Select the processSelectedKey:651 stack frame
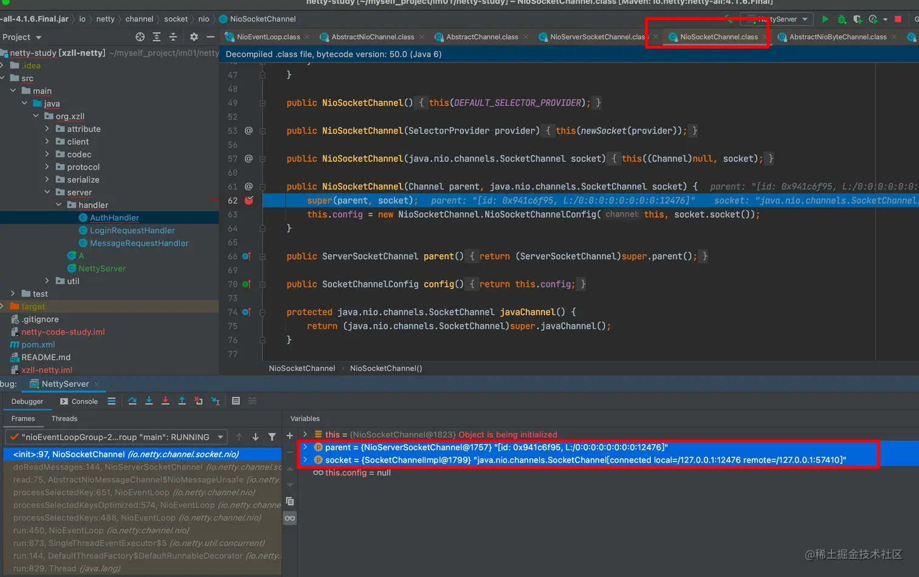The width and height of the screenshot is (919, 577). [x=143, y=493]
